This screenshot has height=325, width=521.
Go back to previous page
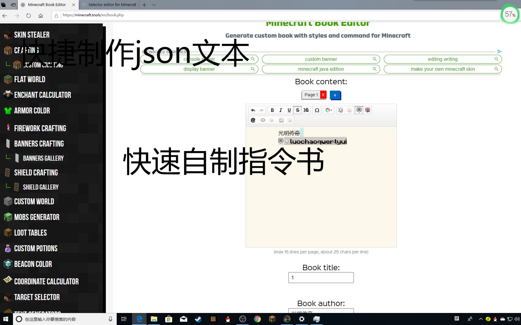click(5, 15)
